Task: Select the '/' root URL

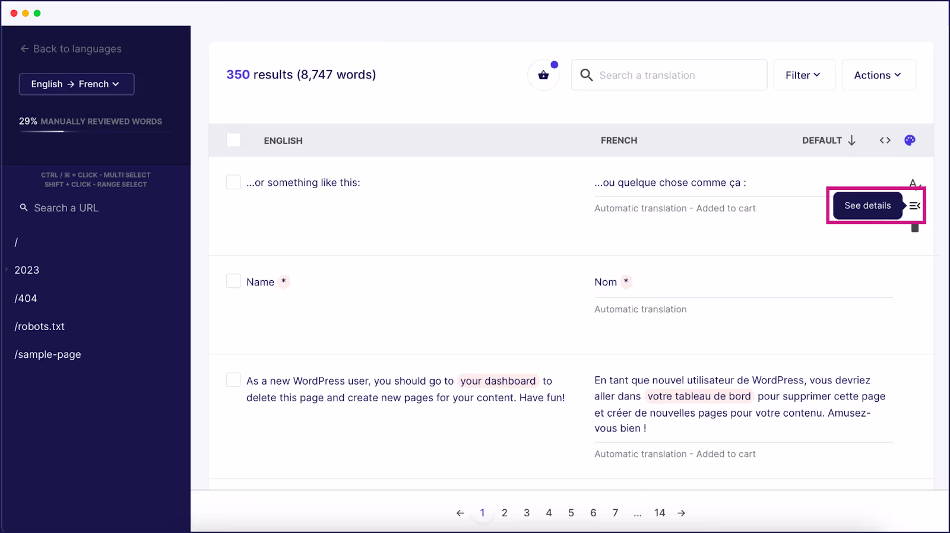Action: tap(16, 242)
